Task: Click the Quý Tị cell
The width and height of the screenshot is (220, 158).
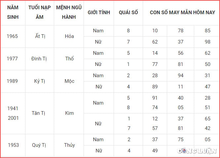Action: coord(39,145)
